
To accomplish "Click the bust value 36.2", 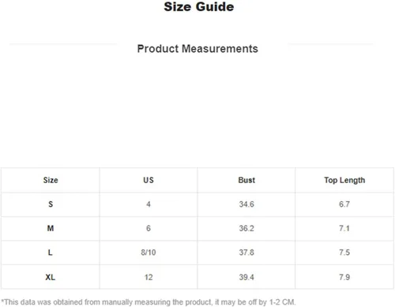I will 246,228.
